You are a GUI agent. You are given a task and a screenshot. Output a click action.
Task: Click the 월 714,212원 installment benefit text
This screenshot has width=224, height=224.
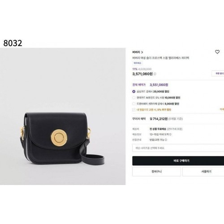pyautogui.click(x=159, y=119)
